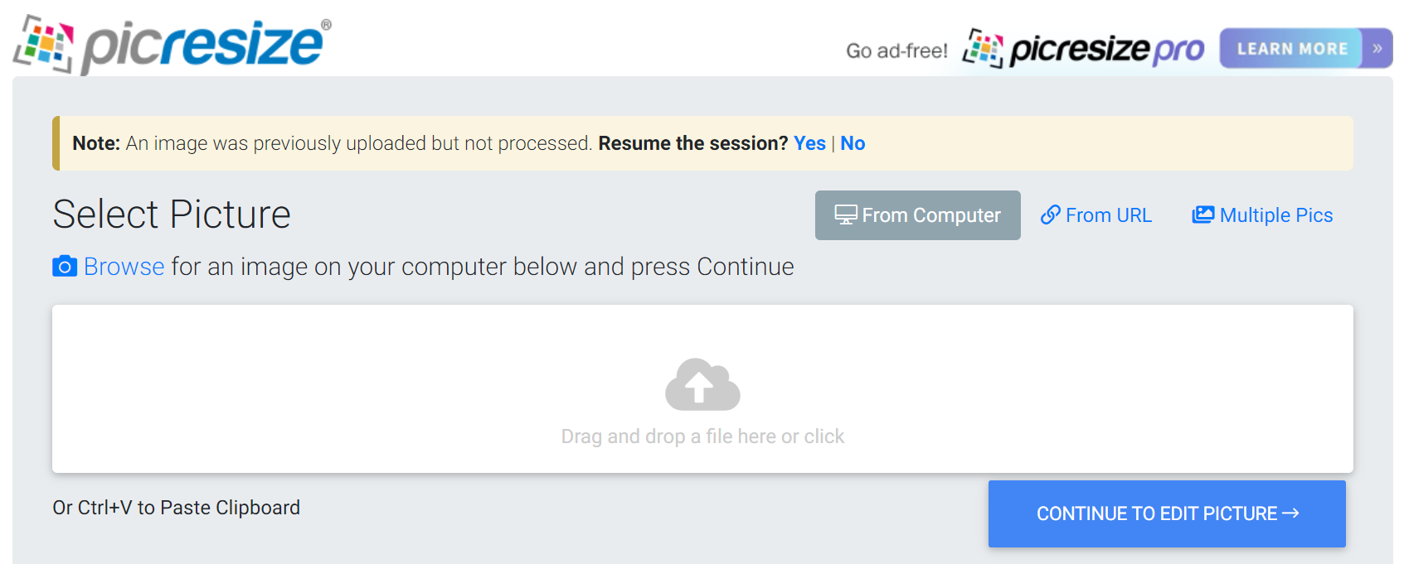Image resolution: width=1404 pixels, height=564 pixels.
Task: Click the 'Drag and drop a file' text
Action: 702,436
